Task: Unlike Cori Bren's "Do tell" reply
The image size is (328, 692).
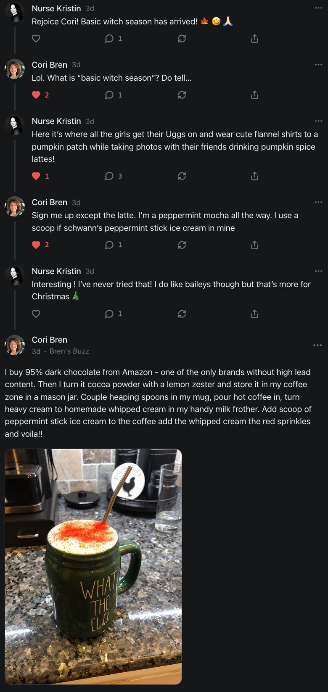Action: (x=36, y=95)
